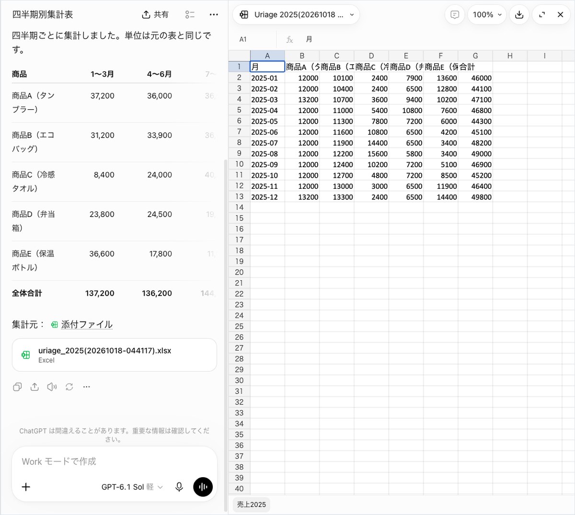575x515 pixels.
Task: Click cell A1 containing 月
Action: (267, 67)
